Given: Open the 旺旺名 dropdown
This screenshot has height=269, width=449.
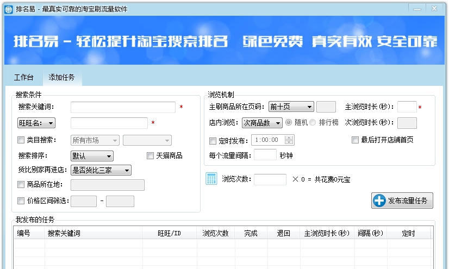Looking at the screenshot, I should (36, 123).
